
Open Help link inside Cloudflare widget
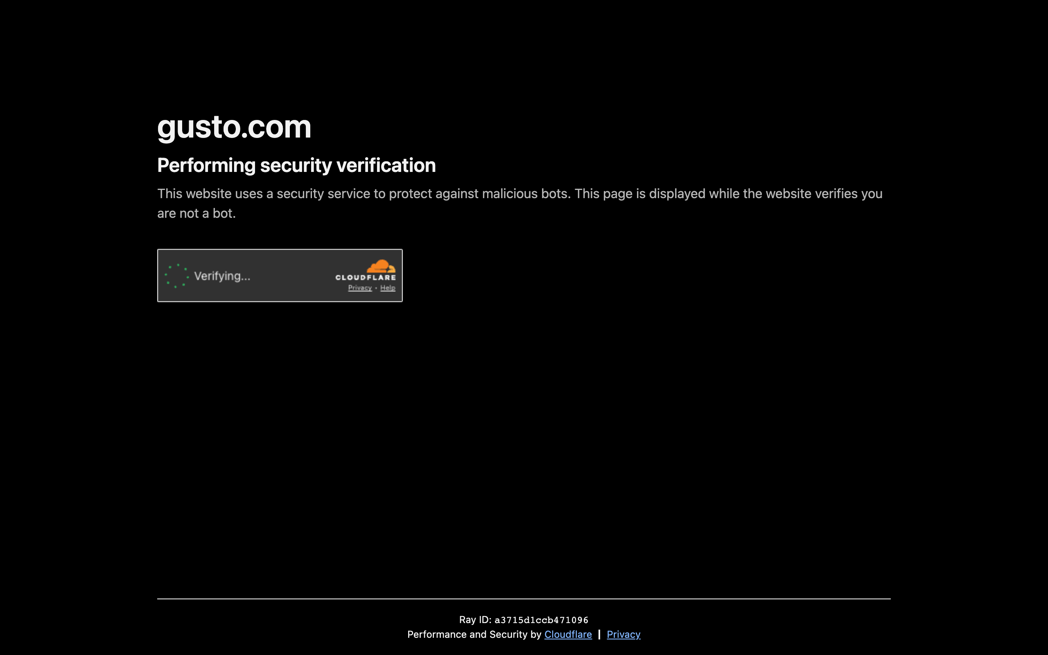(x=388, y=288)
